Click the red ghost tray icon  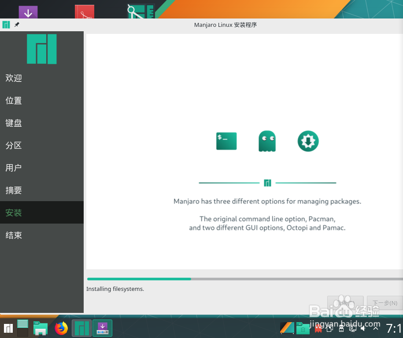coord(318,328)
